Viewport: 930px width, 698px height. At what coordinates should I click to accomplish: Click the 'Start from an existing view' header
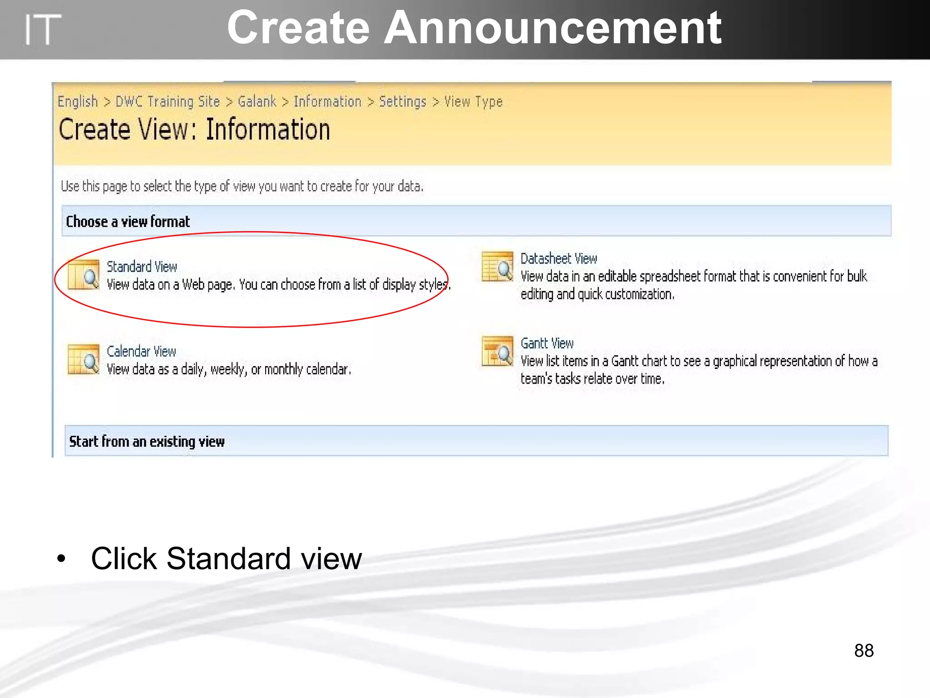(x=476, y=441)
